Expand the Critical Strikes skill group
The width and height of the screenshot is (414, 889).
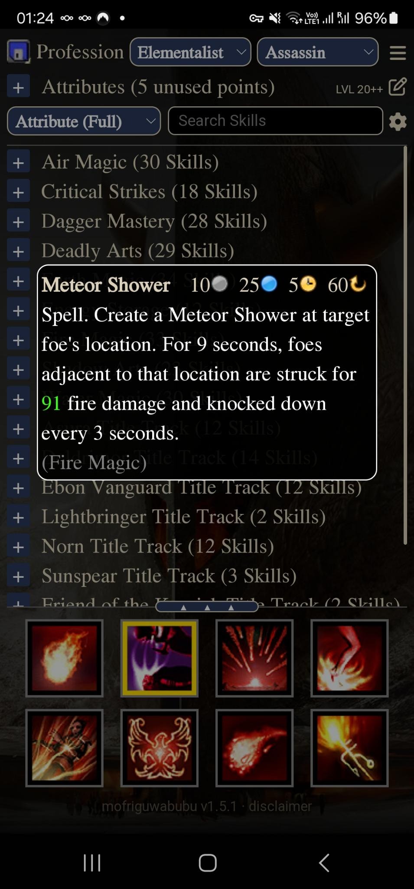18,192
